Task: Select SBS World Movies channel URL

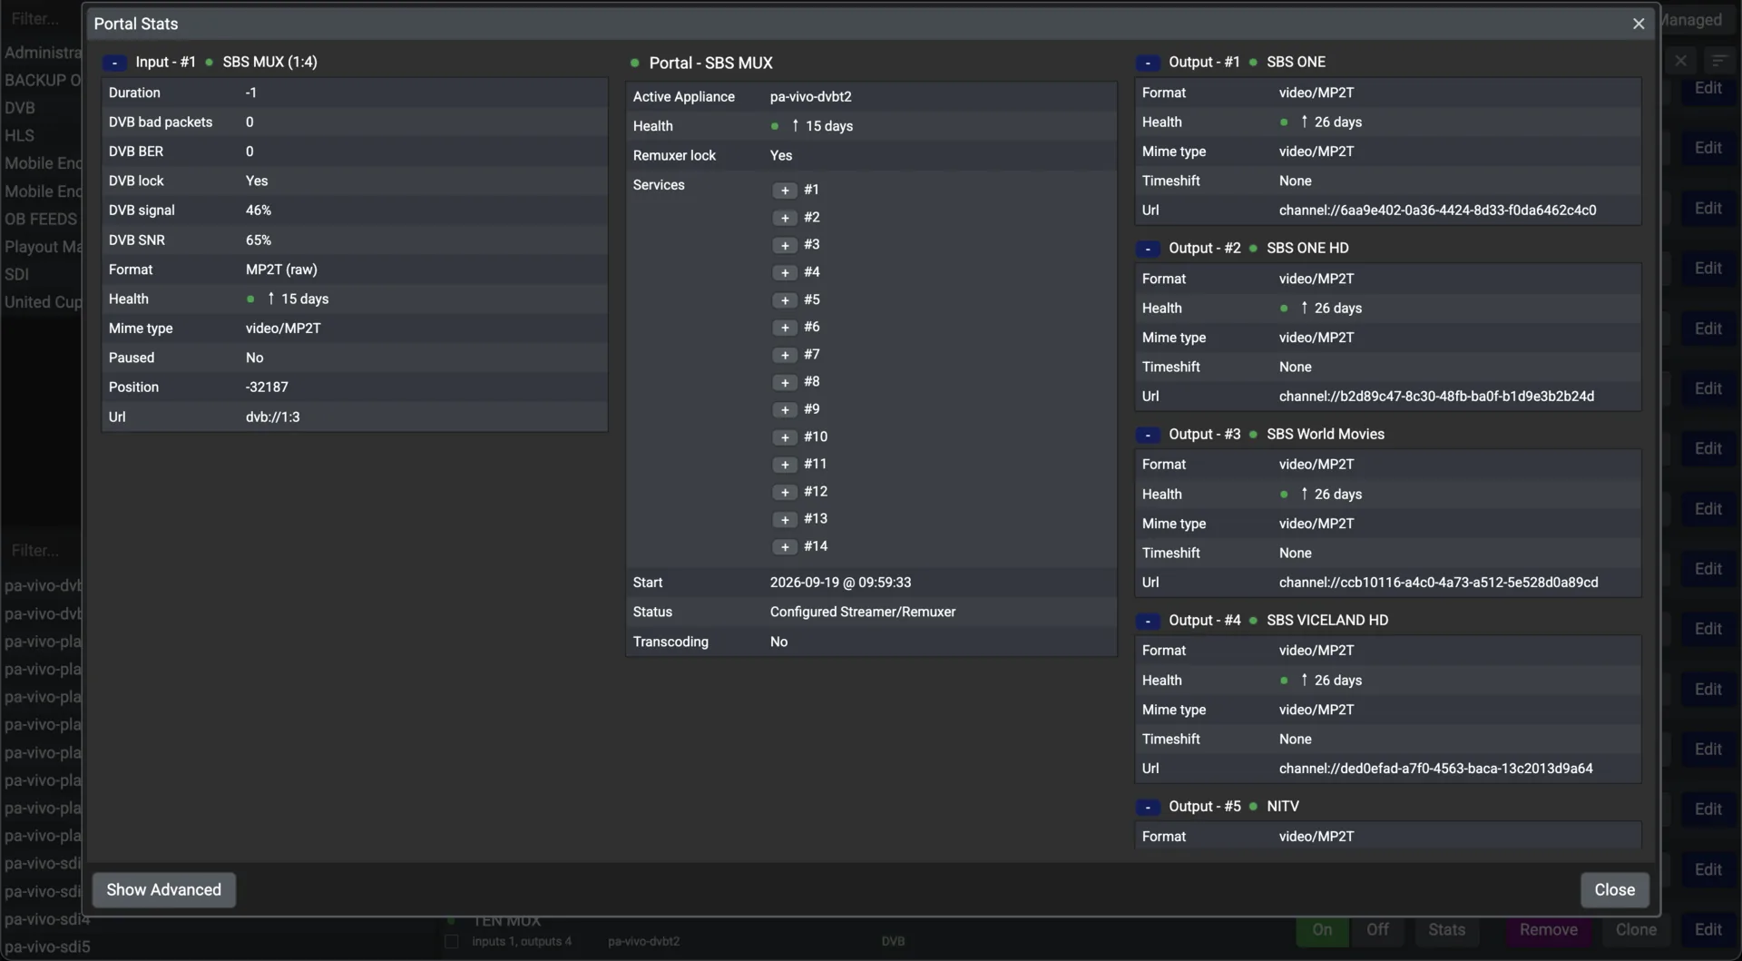Action: (1438, 583)
